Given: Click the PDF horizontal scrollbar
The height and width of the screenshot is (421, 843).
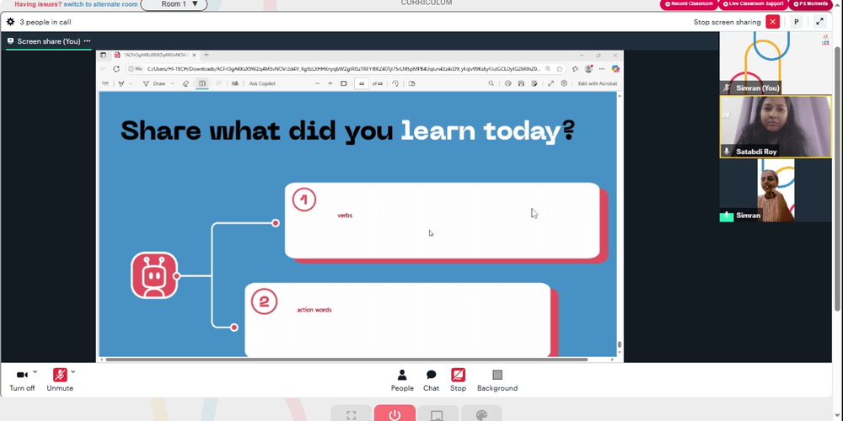Looking at the screenshot, I should tap(346, 360).
